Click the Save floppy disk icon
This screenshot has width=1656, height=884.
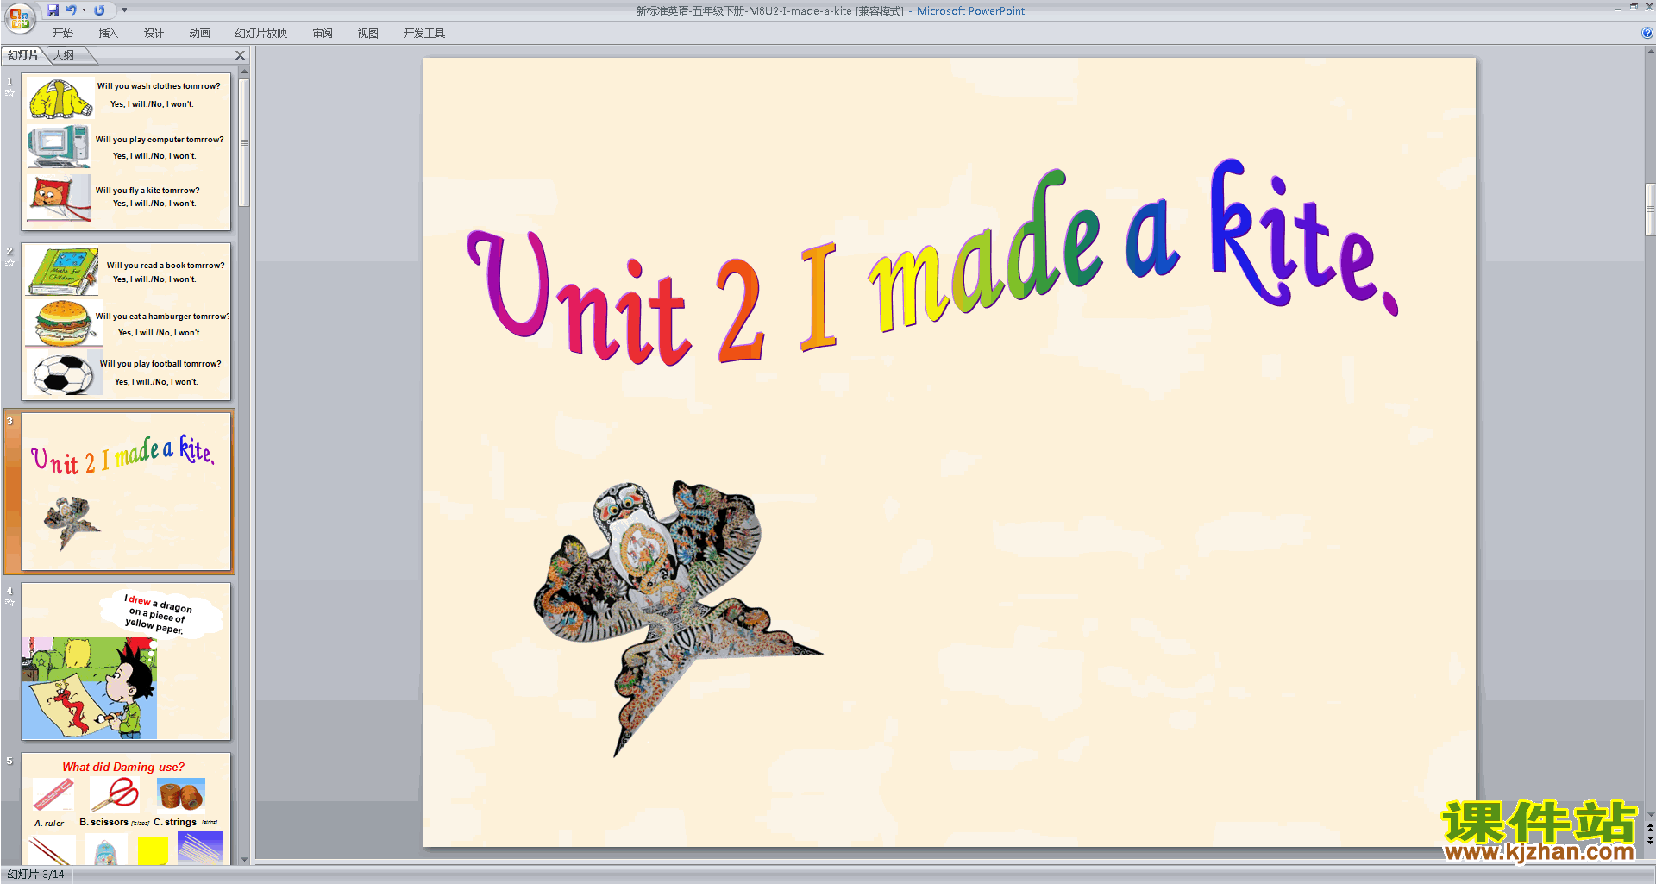[x=53, y=10]
